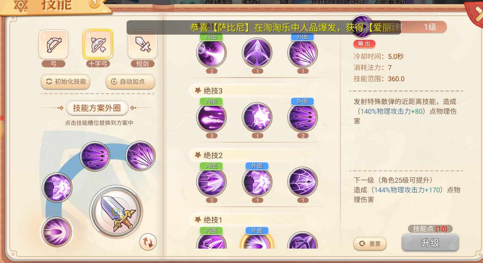Select the 绝技2 inner-ring arrowhead skill
483x263 pixels.
click(x=211, y=182)
